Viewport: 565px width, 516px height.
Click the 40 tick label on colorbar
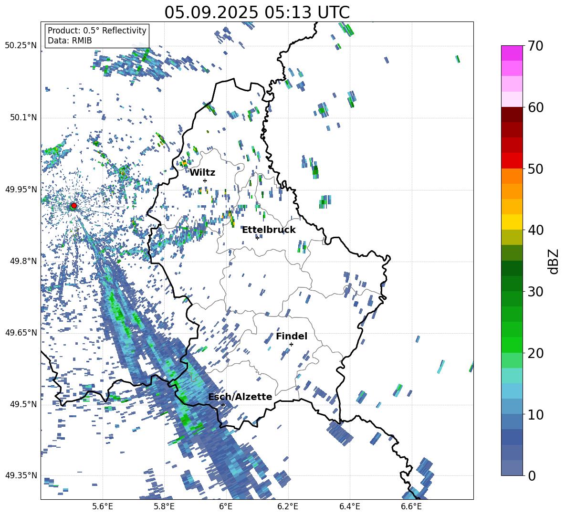[535, 230]
